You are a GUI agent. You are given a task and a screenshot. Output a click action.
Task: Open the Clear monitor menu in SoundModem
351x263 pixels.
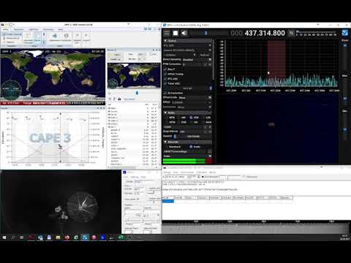[187, 172]
